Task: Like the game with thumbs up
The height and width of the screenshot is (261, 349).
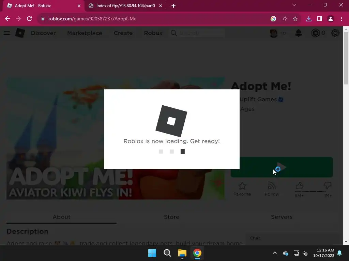Action: pyautogui.click(x=299, y=186)
